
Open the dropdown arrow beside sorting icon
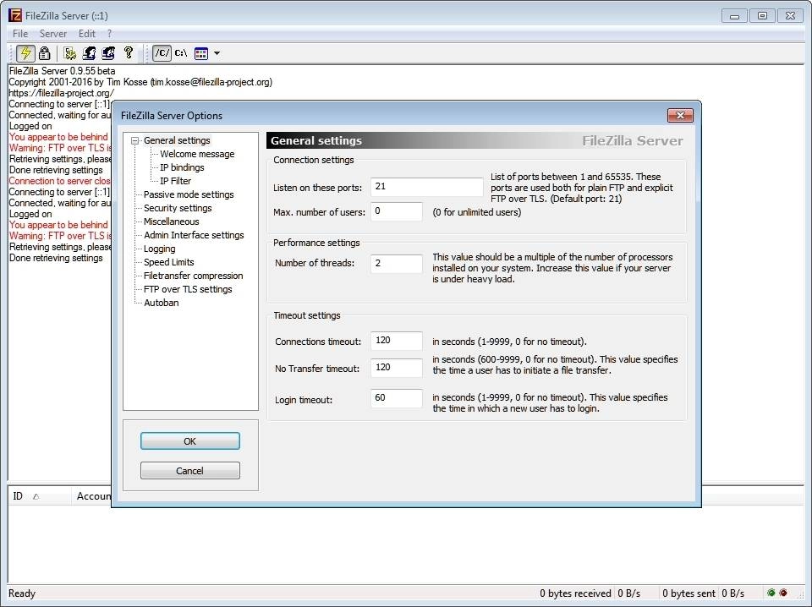tap(217, 52)
